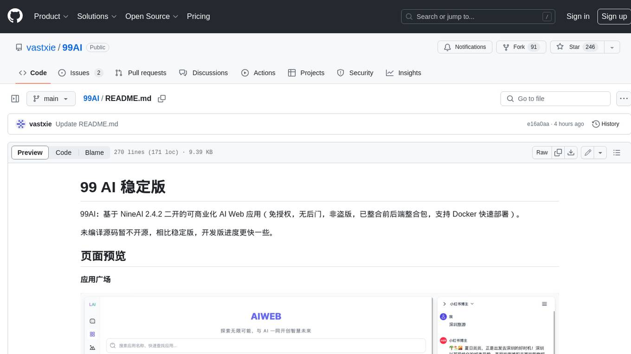This screenshot has width=631, height=354.
Task: View file History
Action: (605, 124)
